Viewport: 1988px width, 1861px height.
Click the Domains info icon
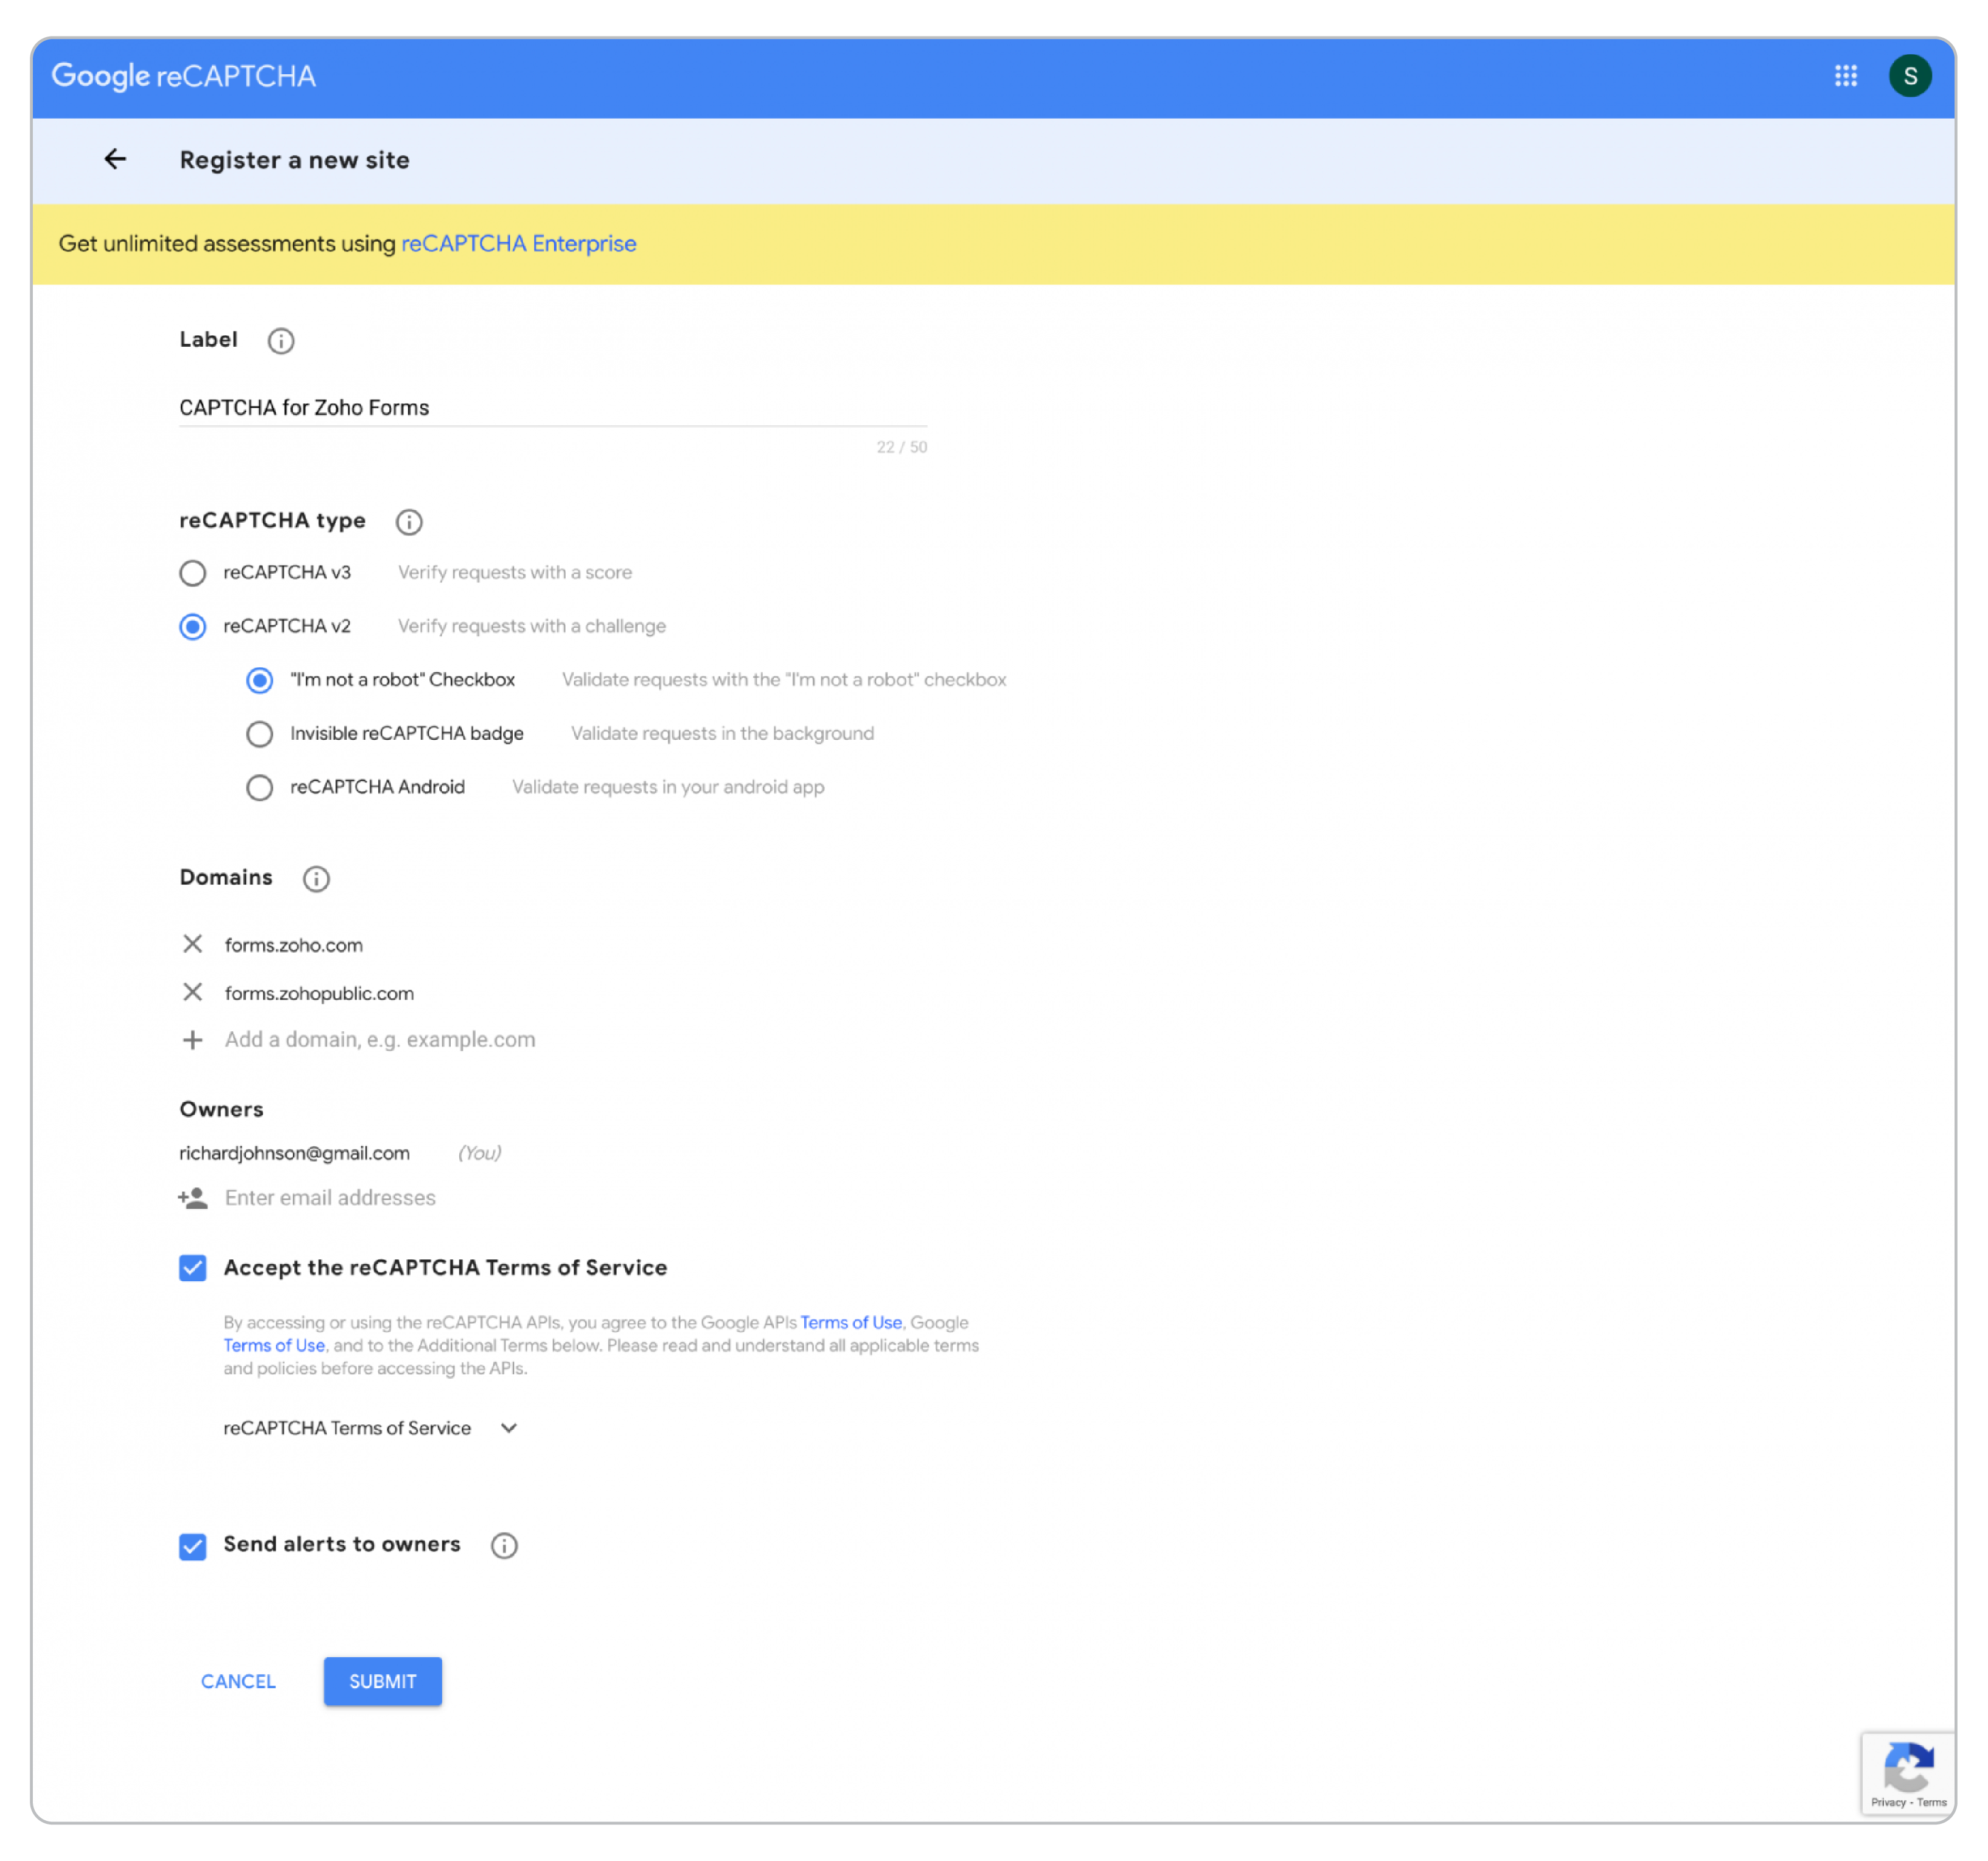[316, 878]
